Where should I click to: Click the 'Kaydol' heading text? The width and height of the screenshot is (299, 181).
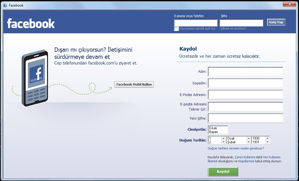pos(188,49)
